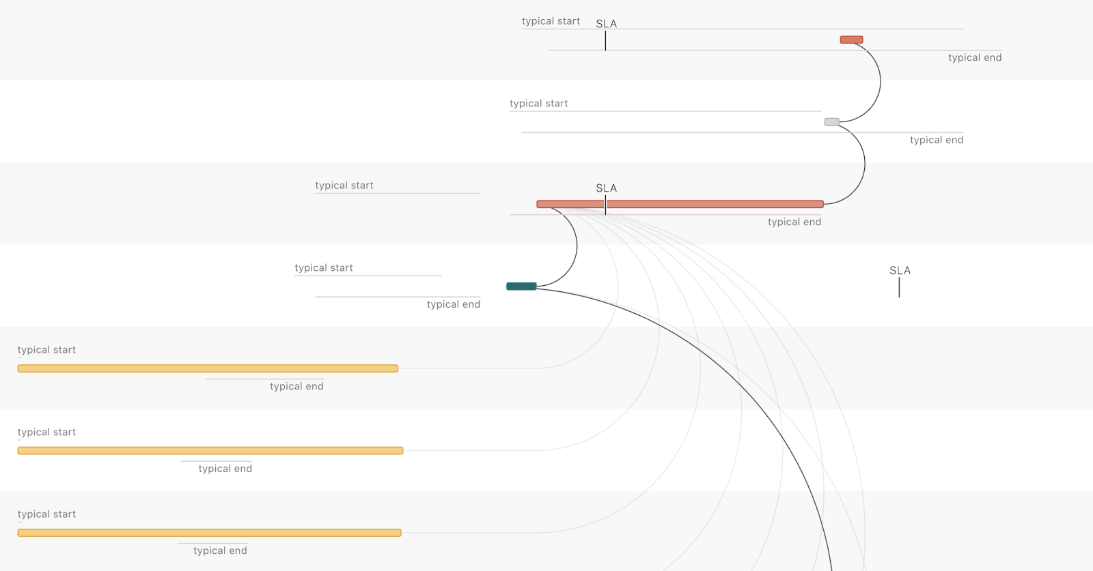This screenshot has width=1093, height=571.
Task: Click 'typical start' above the topmost yellow bar
Action: [x=46, y=350]
